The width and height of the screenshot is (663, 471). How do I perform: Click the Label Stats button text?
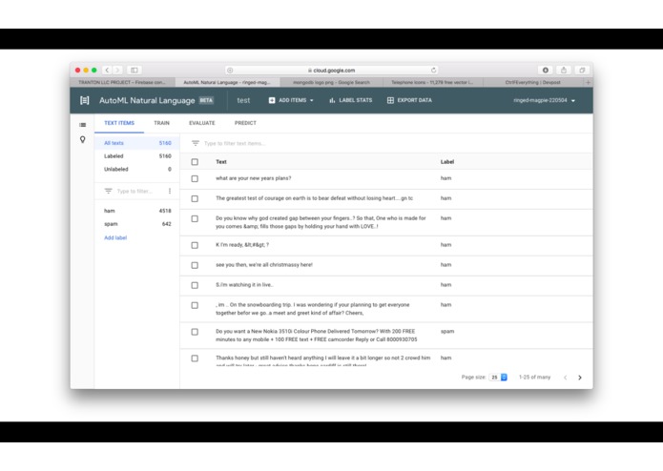(x=356, y=100)
